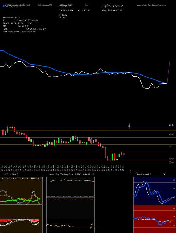Screen dimensions: 176x233
Task: Select the ADX: 5.45 +DY: 18.84 readout
Action: [21, 178]
